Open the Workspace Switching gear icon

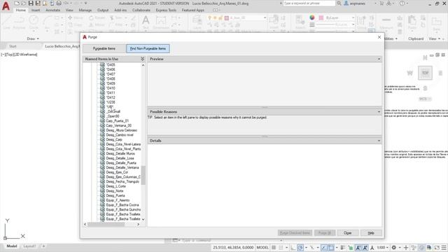pos(394,247)
